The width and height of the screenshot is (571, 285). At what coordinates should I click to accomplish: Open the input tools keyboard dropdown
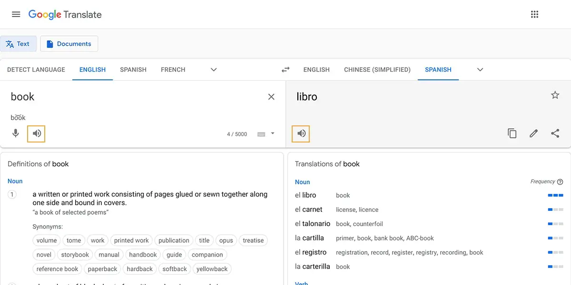click(272, 134)
